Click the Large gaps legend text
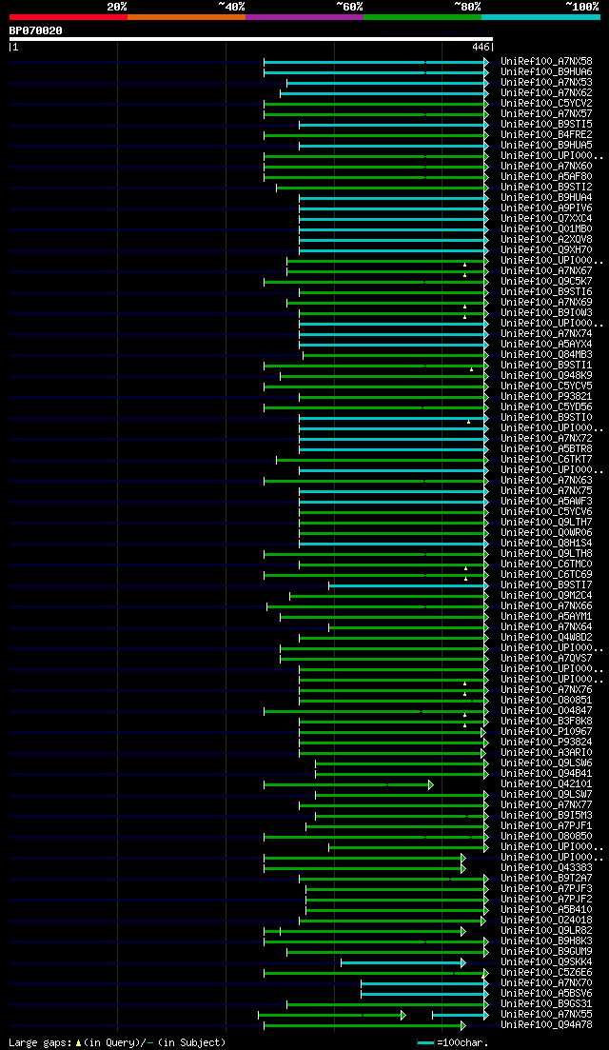 click(x=117, y=1042)
